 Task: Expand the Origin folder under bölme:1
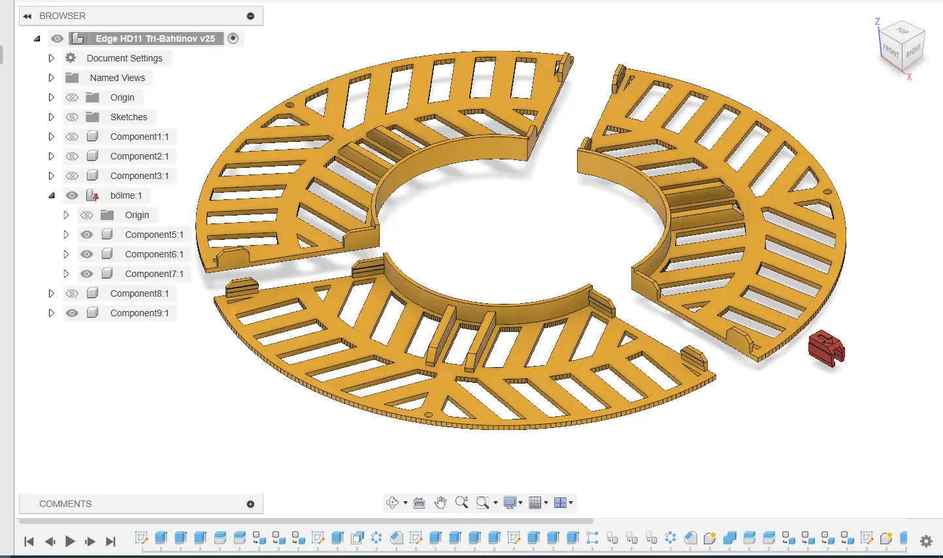tap(66, 215)
